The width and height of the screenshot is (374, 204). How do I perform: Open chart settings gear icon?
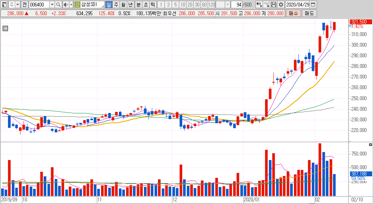(x=281, y=5)
